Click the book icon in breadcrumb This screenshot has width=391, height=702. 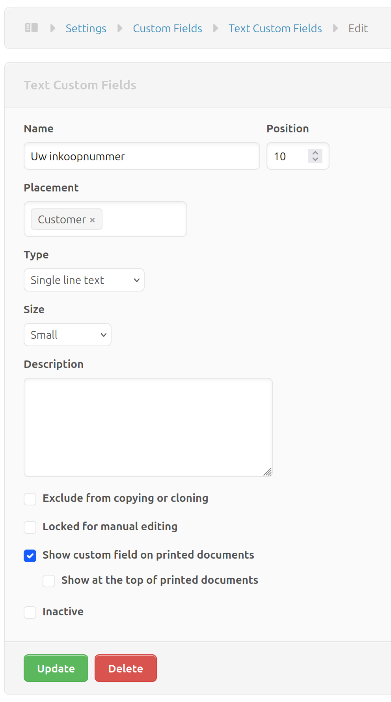pos(32,28)
